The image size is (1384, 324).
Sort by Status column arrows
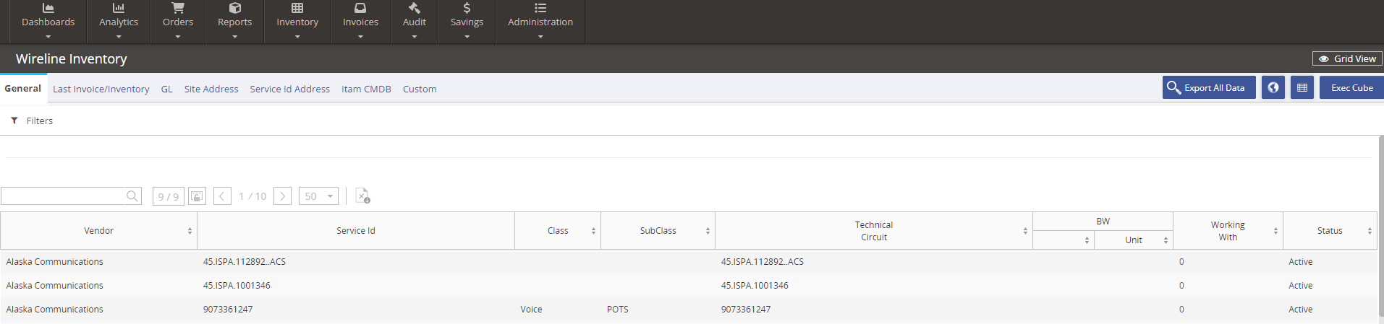pos(1370,231)
